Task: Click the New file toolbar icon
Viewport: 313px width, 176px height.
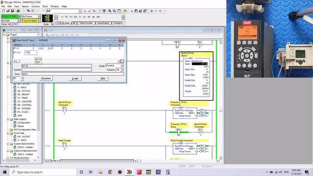Action: click(x=3, y=11)
